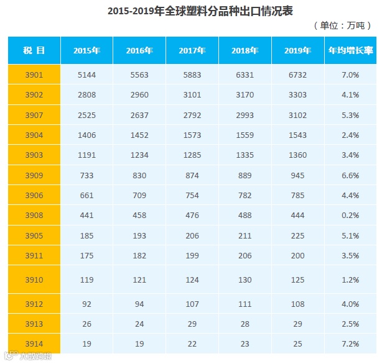Screen dimensions: 387x364
Task: Click the value 130 in row 3910
Action: 245,280
